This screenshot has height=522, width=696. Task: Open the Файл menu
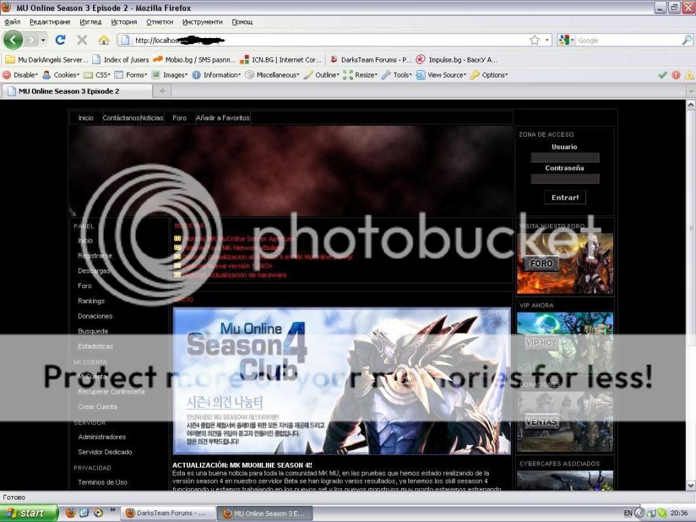point(12,22)
